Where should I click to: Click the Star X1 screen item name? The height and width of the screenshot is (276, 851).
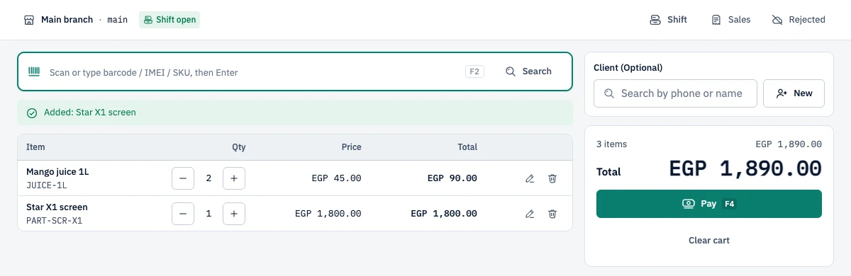click(57, 207)
